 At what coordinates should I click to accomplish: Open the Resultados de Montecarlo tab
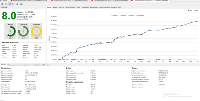42,65
